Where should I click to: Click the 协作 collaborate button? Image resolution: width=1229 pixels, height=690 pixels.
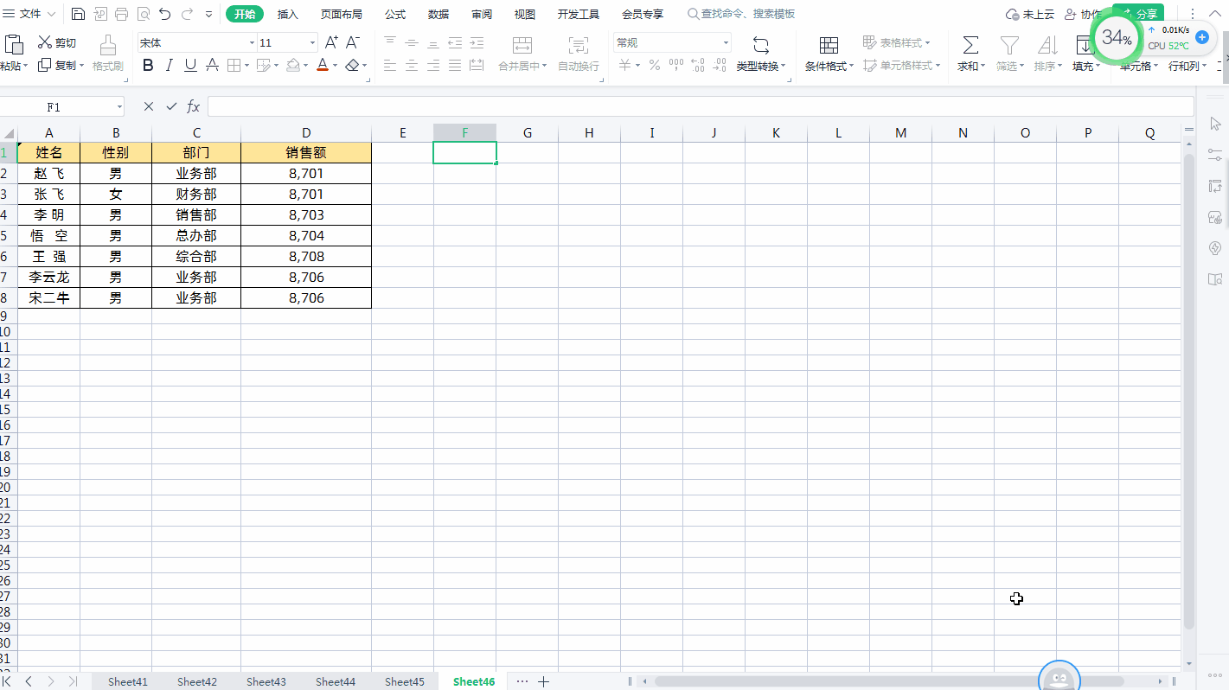[x=1083, y=15]
